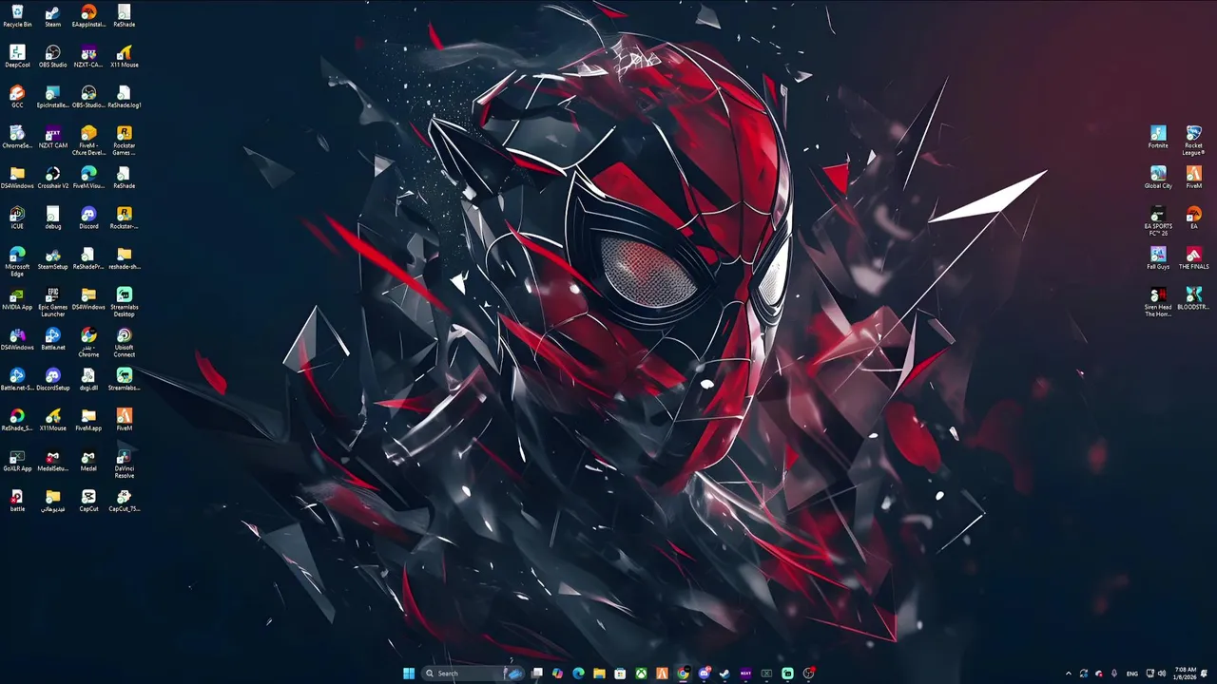
Task: Open the NZXT CAM desktop shortcut
Action: click(x=52, y=137)
